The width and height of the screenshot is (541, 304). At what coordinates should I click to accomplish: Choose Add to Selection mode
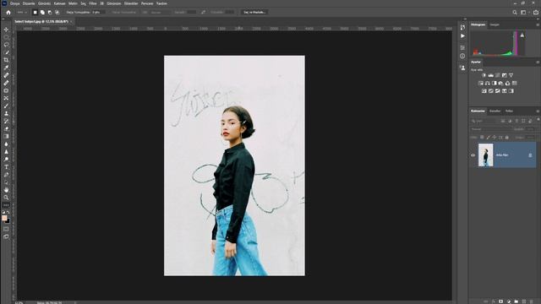[42, 13]
